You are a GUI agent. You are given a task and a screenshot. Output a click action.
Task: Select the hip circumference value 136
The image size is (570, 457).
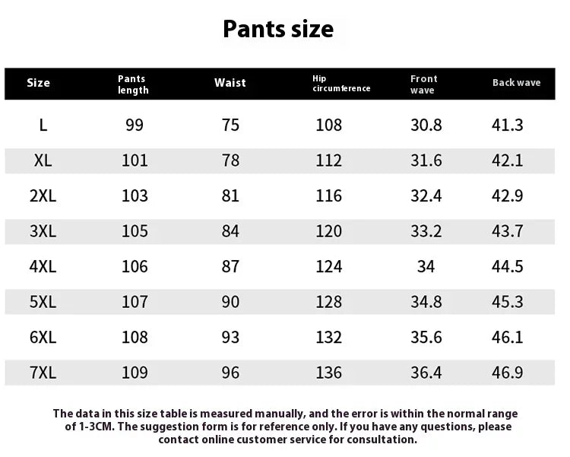[x=329, y=373]
